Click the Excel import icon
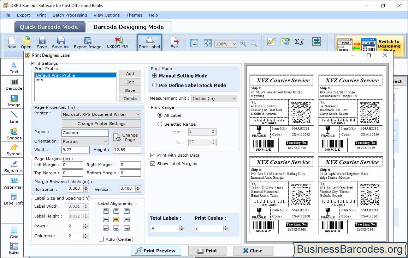 click(285, 42)
